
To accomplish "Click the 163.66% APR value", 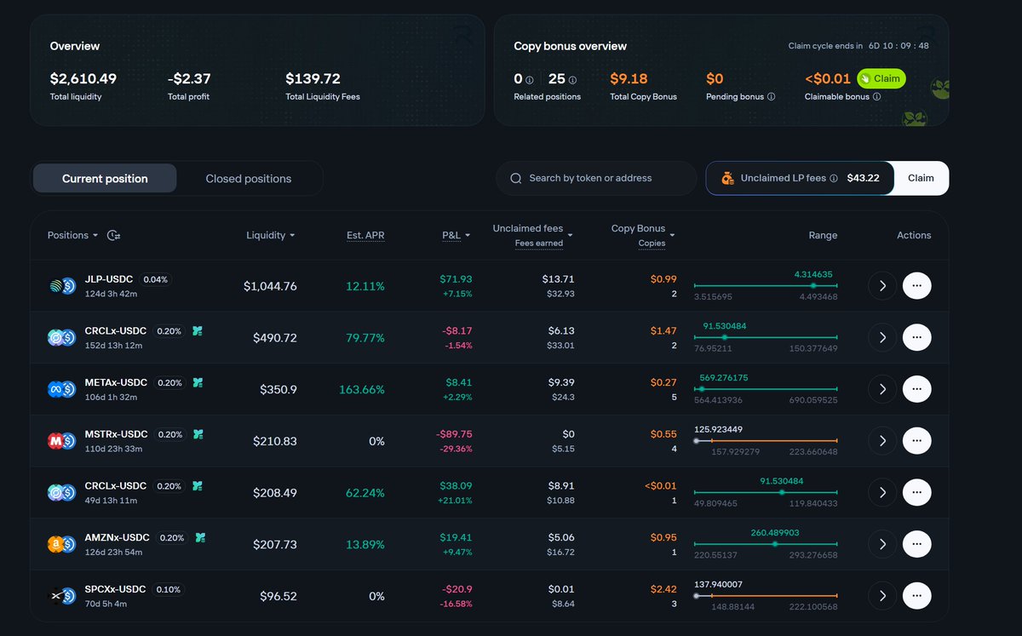I will tap(362, 389).
